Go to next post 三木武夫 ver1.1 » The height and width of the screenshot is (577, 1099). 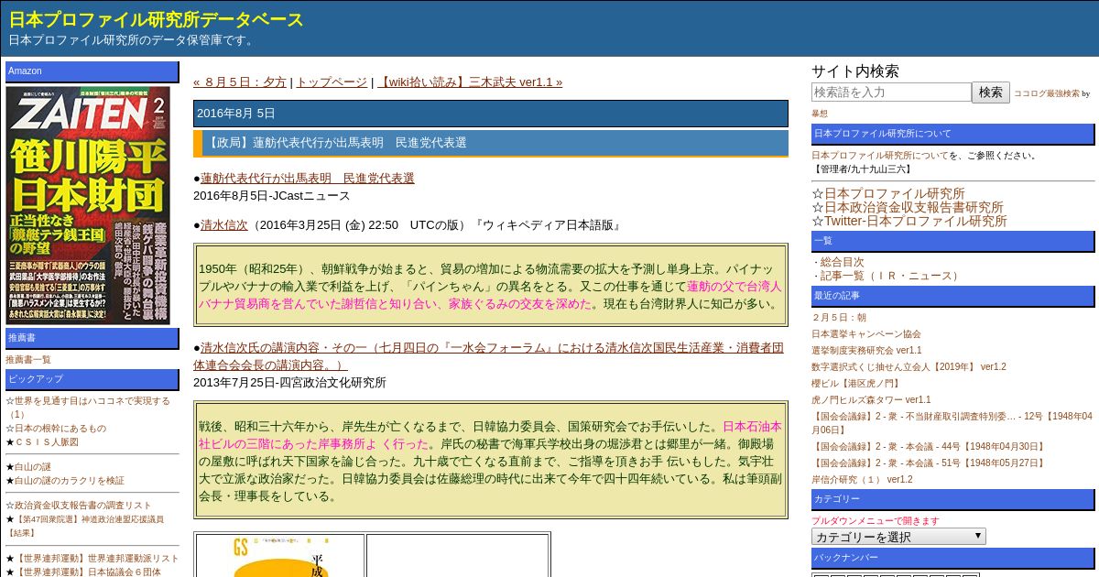[470, 82]
